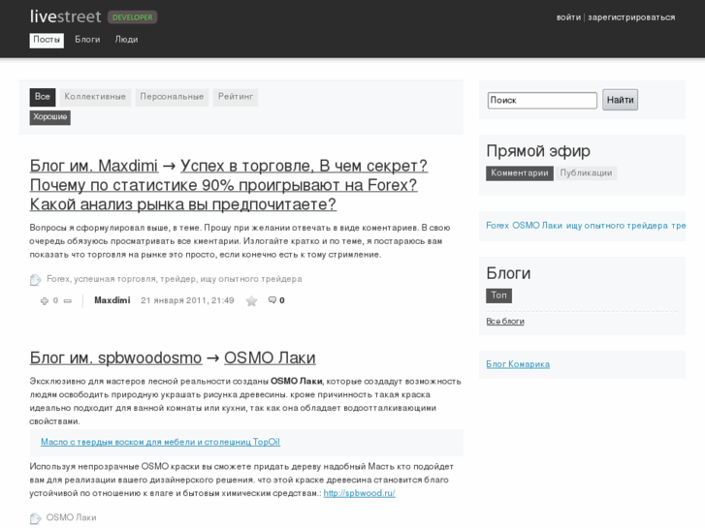705x528 pixels.
Task: Select the Все filter
Action: pyautogui.click(x=43, y=97)
